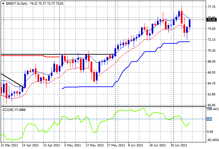Viewport: 219px width, 149px height.
Task: Click the 31 Mar 2021 date label
Action: (9, 145)
